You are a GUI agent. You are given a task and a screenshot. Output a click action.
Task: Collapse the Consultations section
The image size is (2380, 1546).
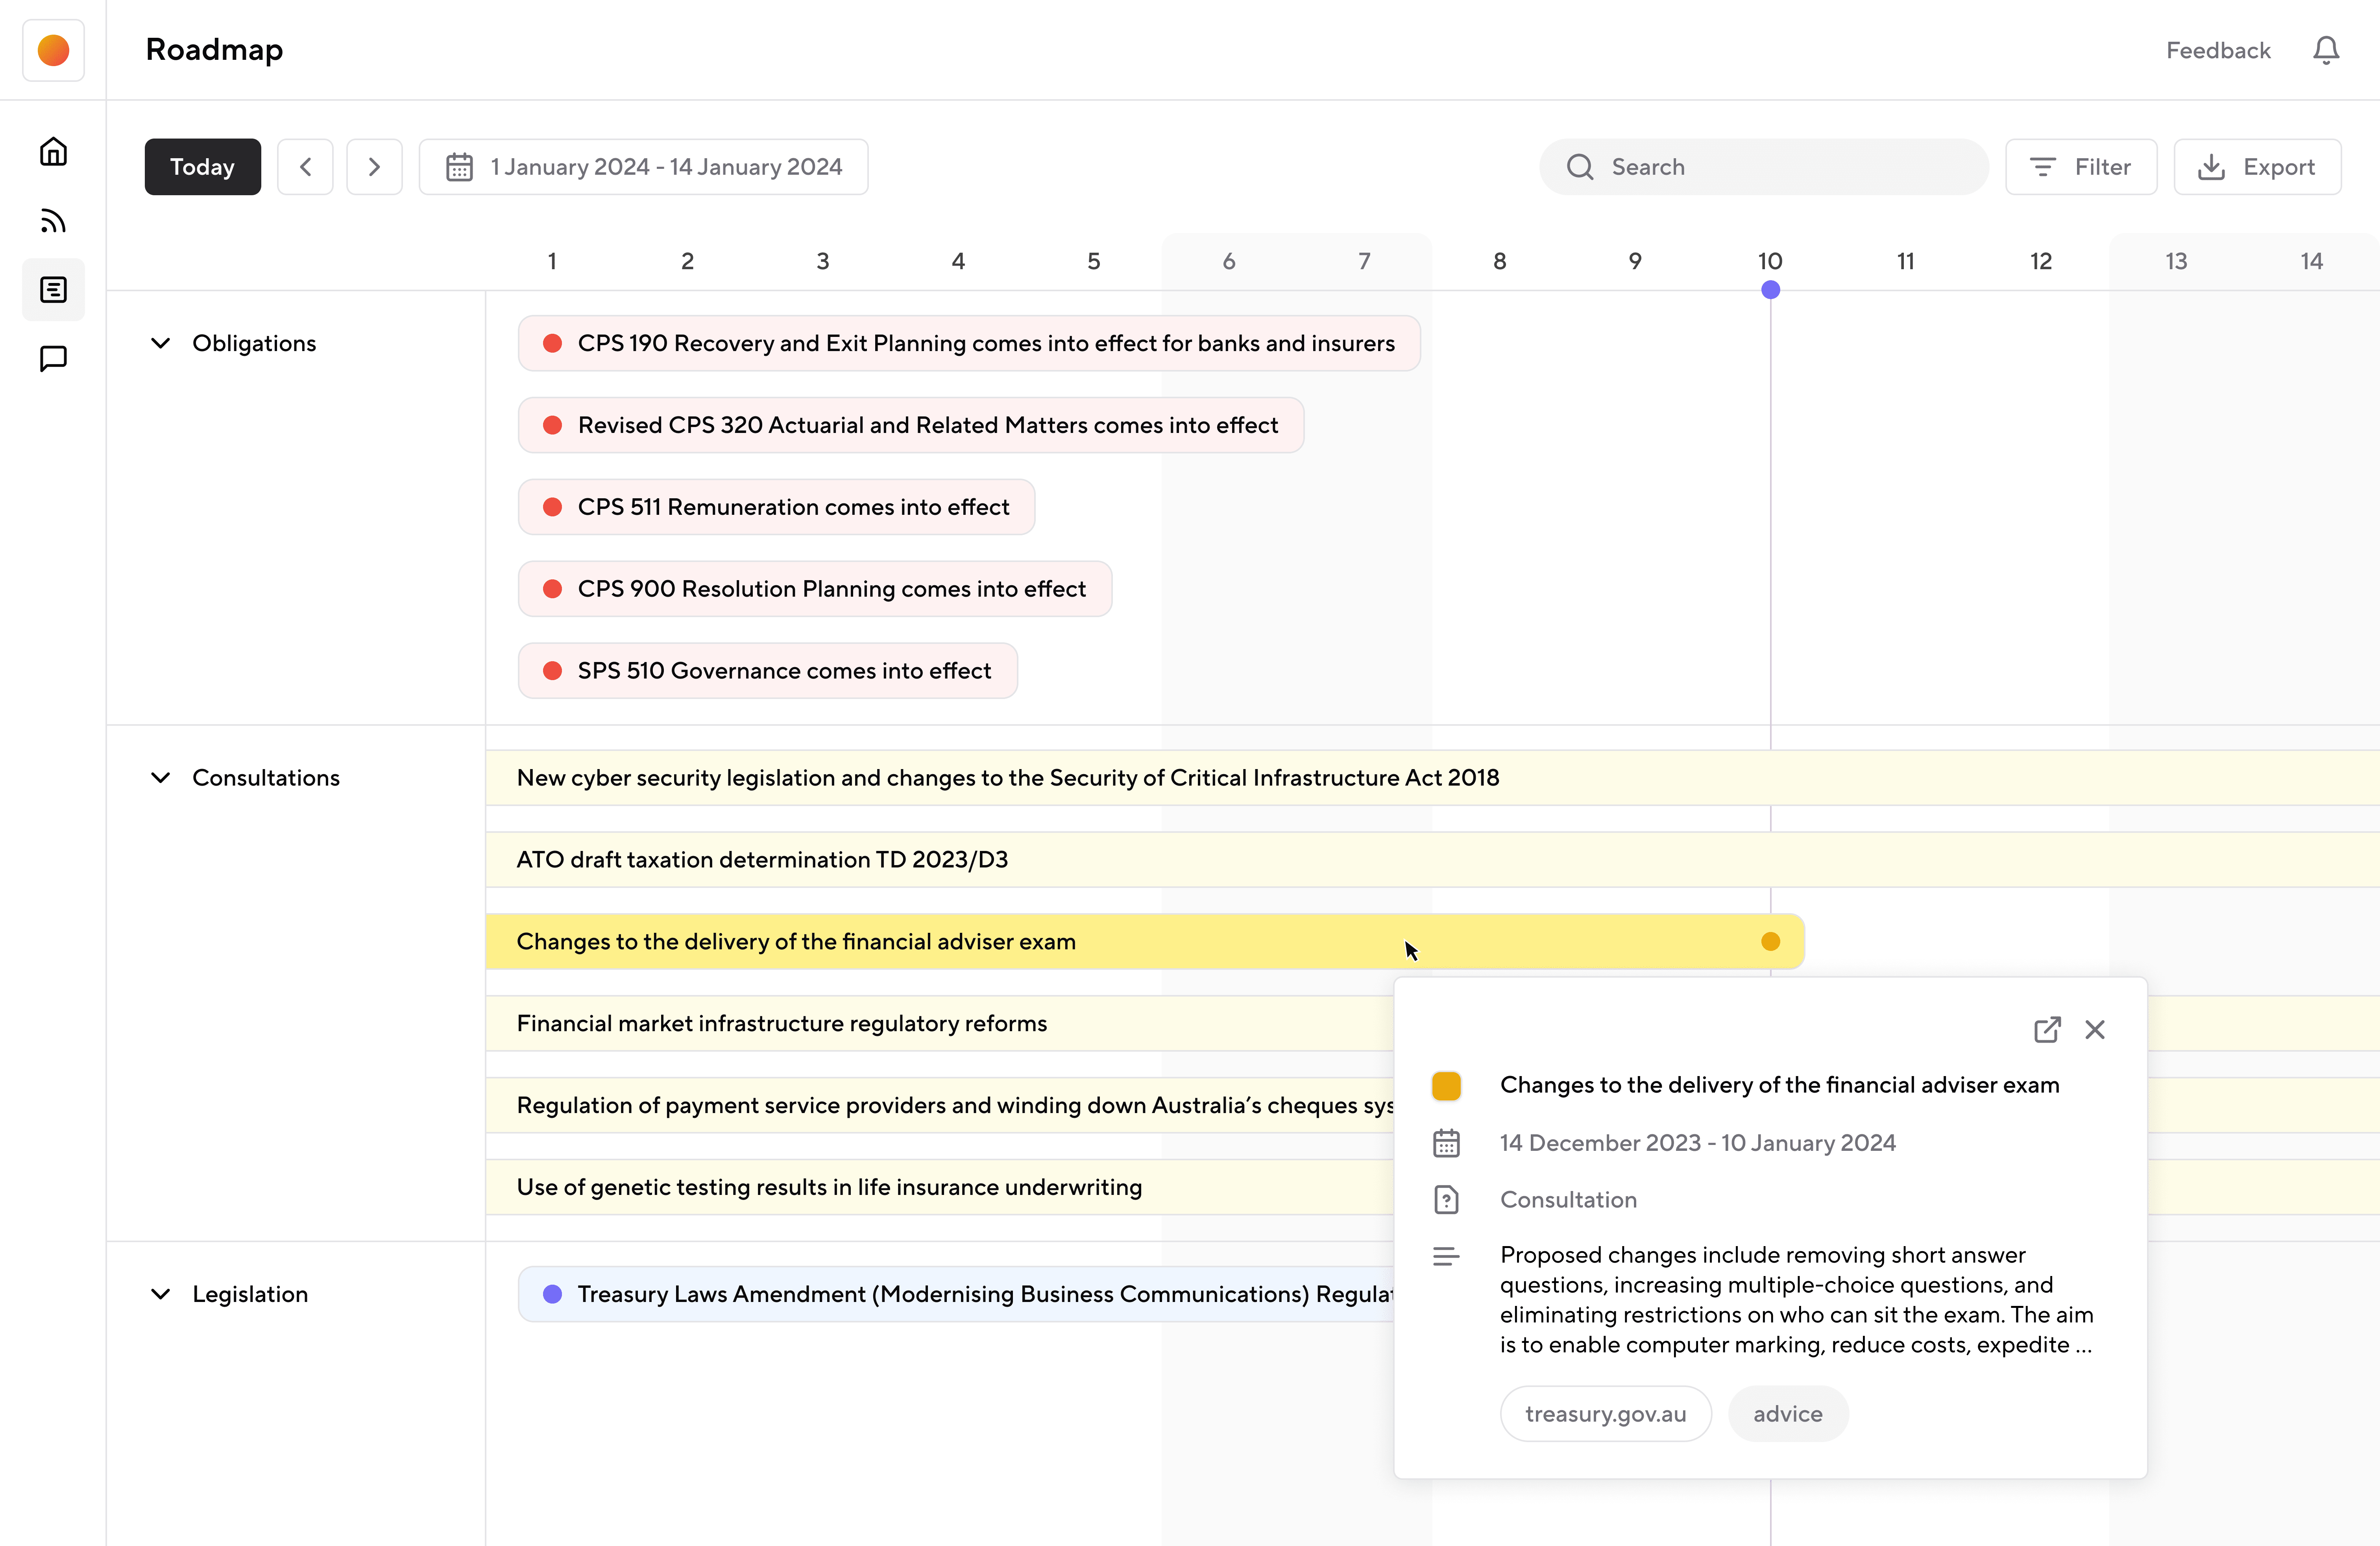click(x=160, y=778)
